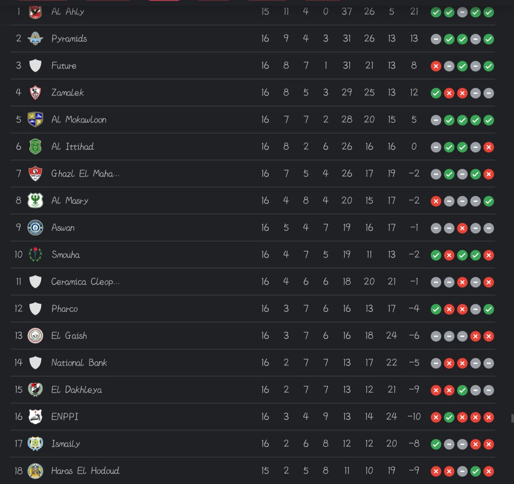Click the green win icon in ENPPI's form
514x484 pixels.
click(x=449, y=417)
